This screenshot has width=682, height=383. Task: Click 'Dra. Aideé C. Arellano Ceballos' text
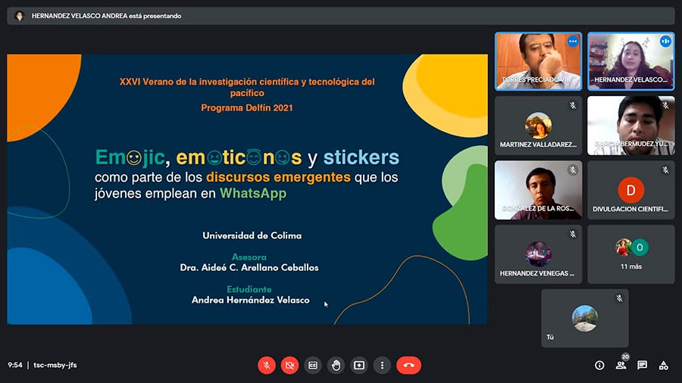click(249, 267)
